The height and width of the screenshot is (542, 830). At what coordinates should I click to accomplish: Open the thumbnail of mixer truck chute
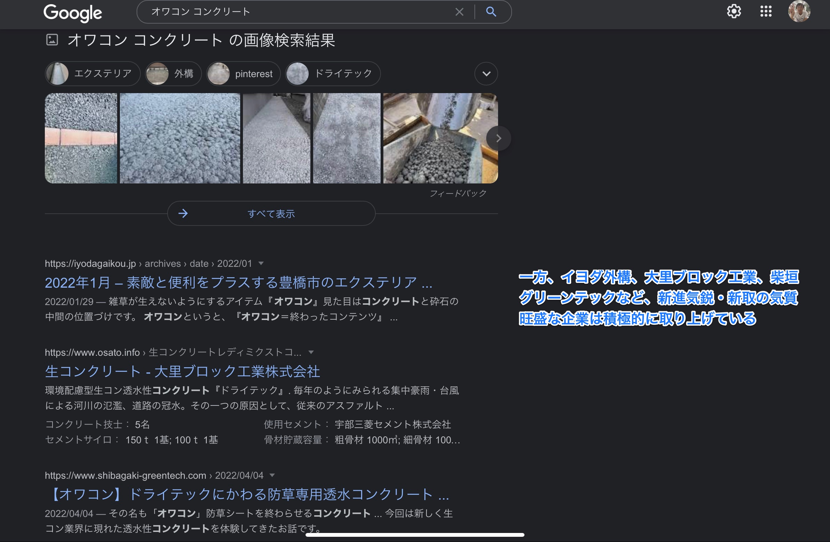[x=440, y=138]
